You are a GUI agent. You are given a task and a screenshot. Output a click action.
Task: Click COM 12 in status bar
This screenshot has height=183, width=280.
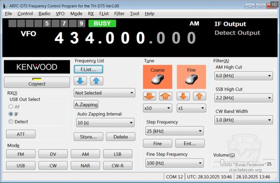[x=174, y=177]
